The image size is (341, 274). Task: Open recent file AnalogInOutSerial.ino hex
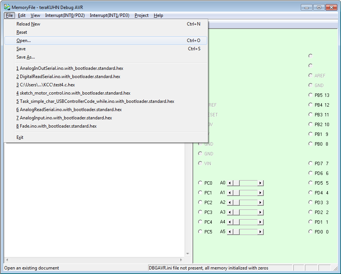pos(70,68)
